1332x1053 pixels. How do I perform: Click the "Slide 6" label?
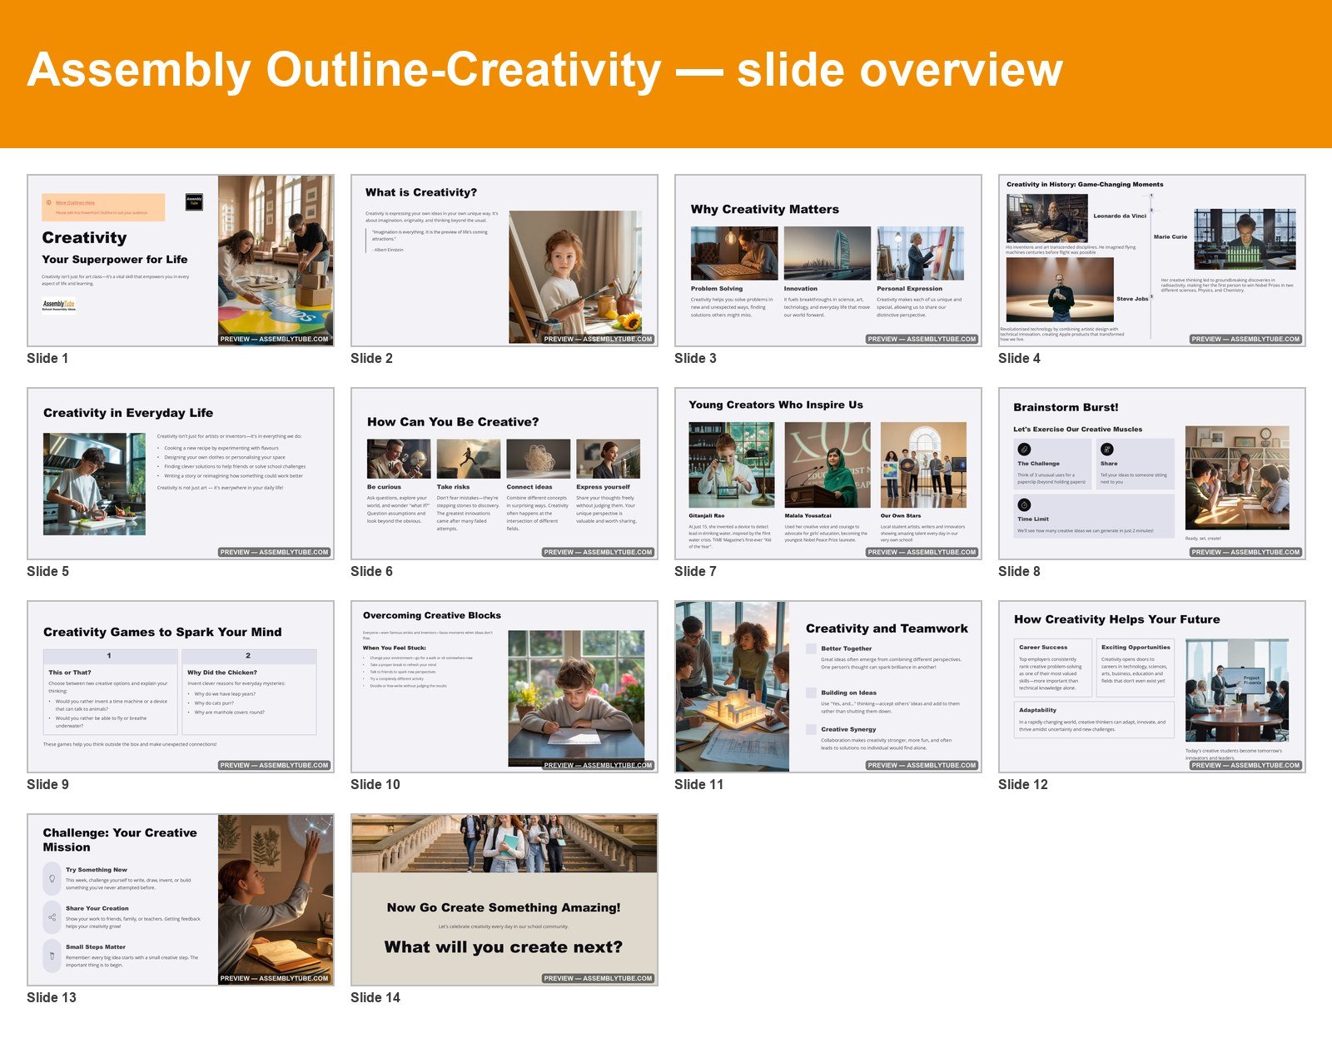pyautogui.click(x=371, y=571)
